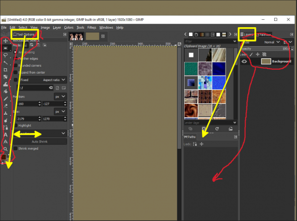Screen dimensions: 297x221
Task: Open Layers dock configuration menu button
Action: 292,35
